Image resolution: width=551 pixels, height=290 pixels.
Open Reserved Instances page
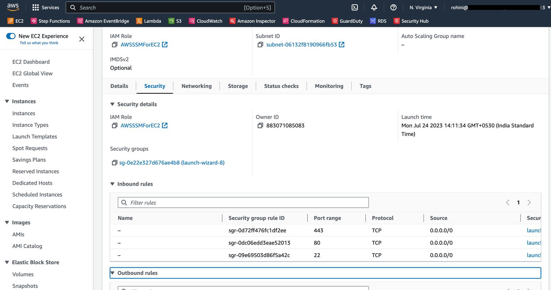pos(36,172)
